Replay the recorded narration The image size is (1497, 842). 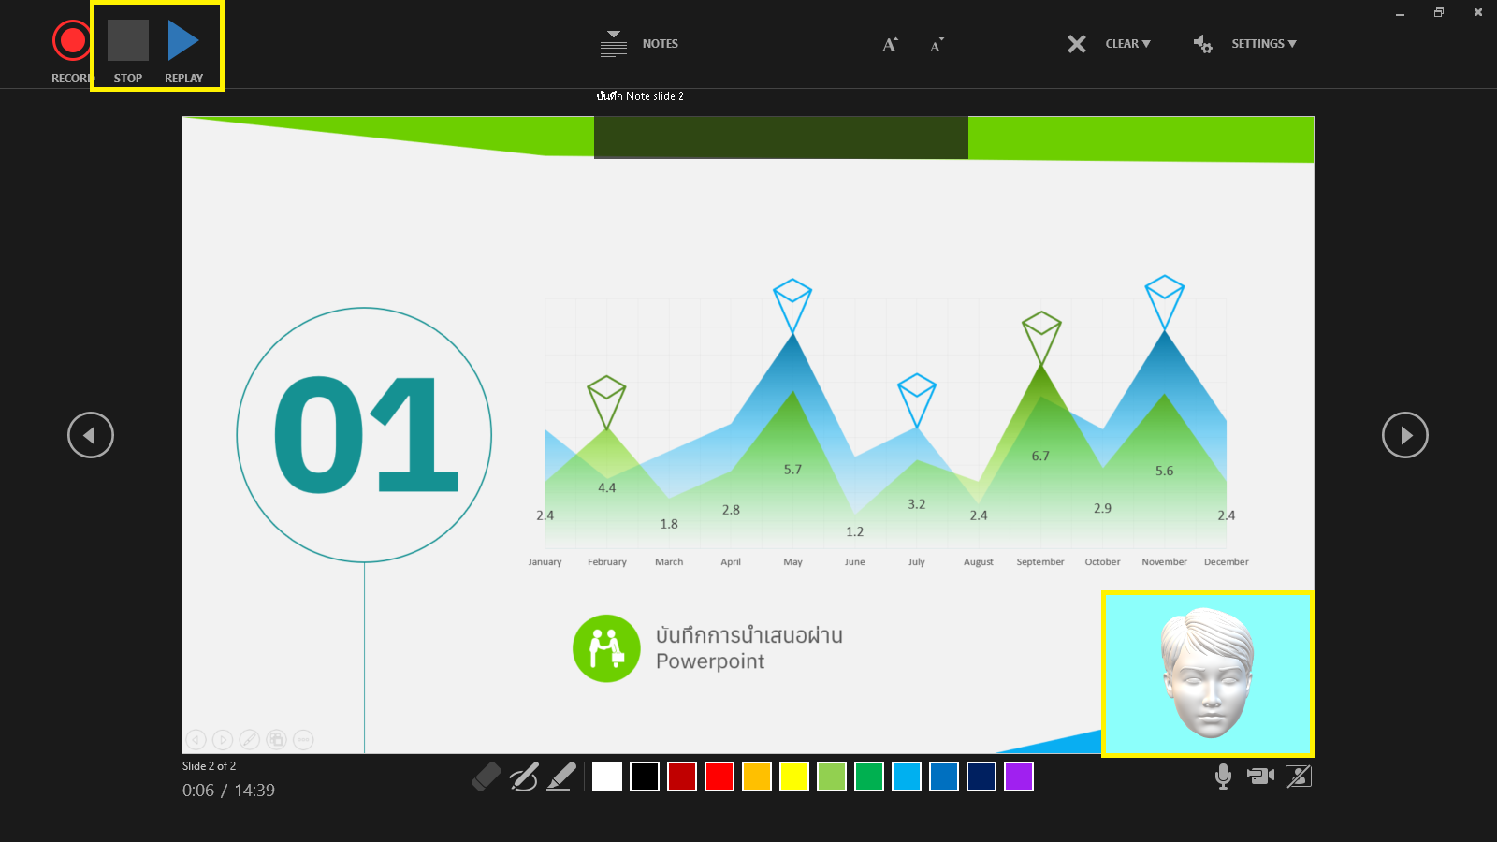(x=184, y=39)
